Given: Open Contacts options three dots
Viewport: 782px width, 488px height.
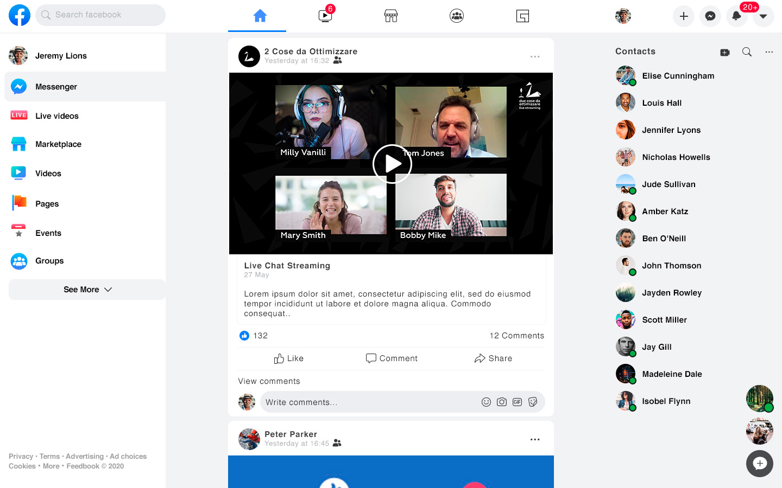Looking at the screenshot, I should pos(769,52).
